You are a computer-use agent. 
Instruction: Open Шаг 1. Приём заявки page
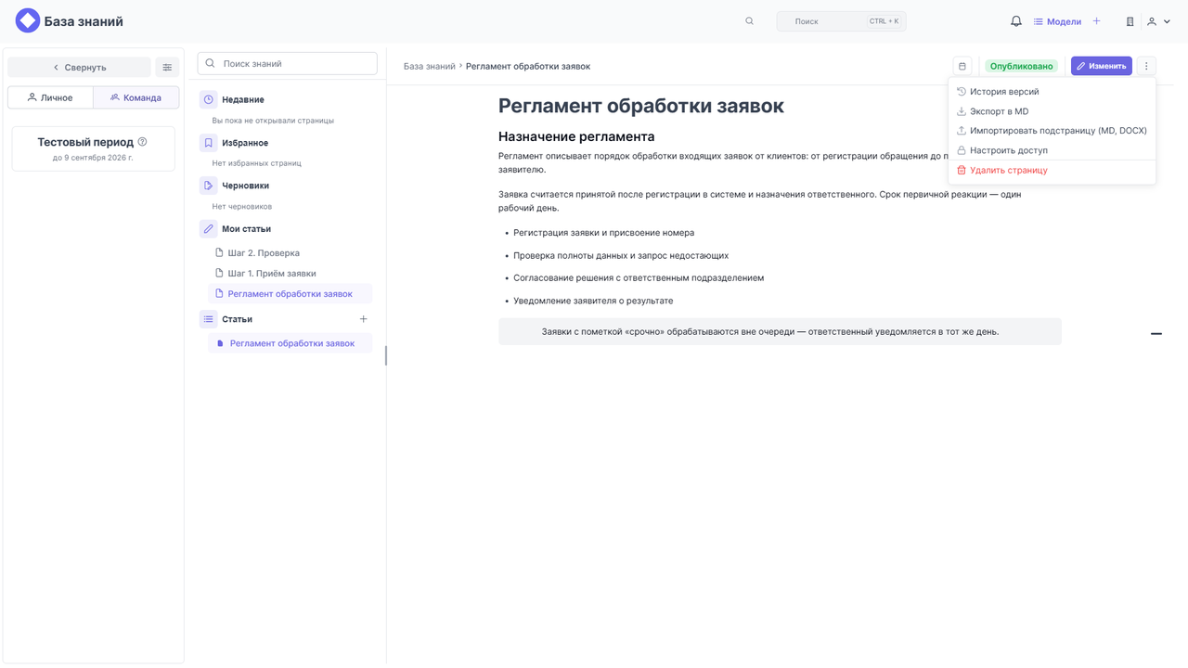point(290,273)
